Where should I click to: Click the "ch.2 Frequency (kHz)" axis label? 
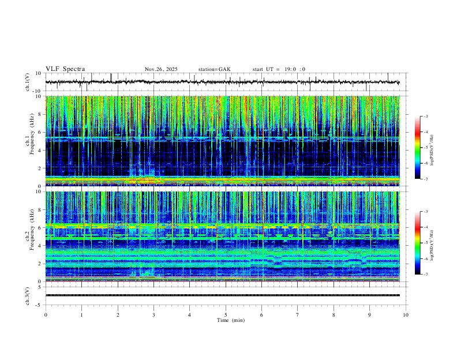coord(29,230)
